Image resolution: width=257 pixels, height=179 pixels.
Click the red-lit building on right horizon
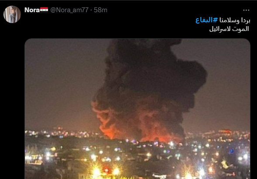click(x=225, y=132)
